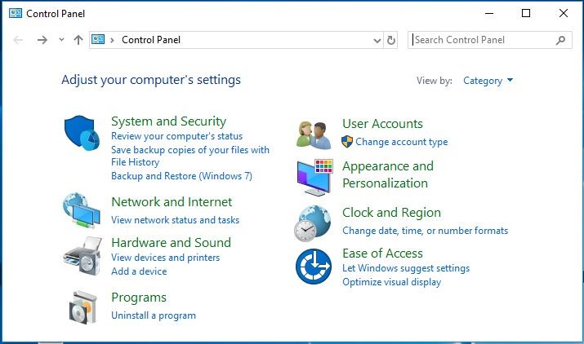Open Change account type link
Viewport: 584px width, 344px height.
(401, 142)
